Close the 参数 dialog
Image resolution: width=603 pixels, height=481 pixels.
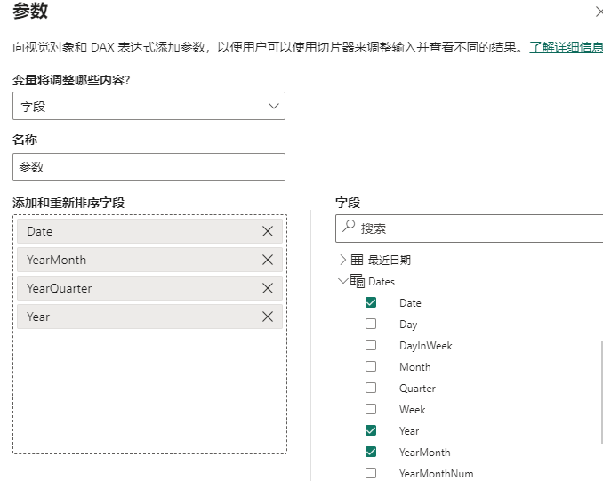tap(599, 12)
